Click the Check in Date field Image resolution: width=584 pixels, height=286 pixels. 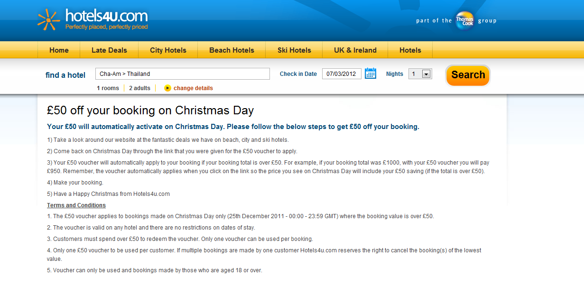342,74
